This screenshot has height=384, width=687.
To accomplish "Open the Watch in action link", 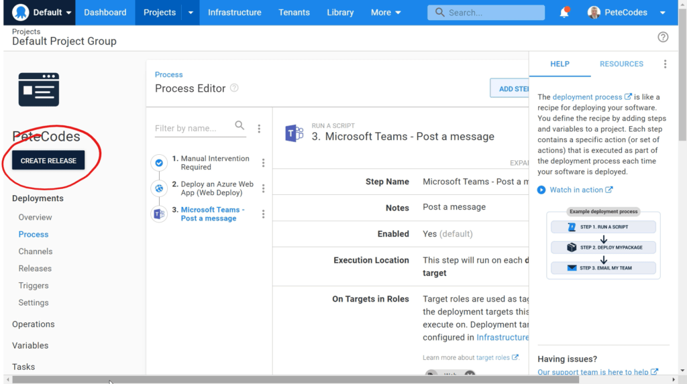I will click(x=581, y=190).
